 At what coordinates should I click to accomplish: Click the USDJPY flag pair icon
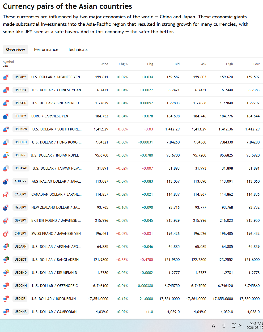[x=6, y=77]
